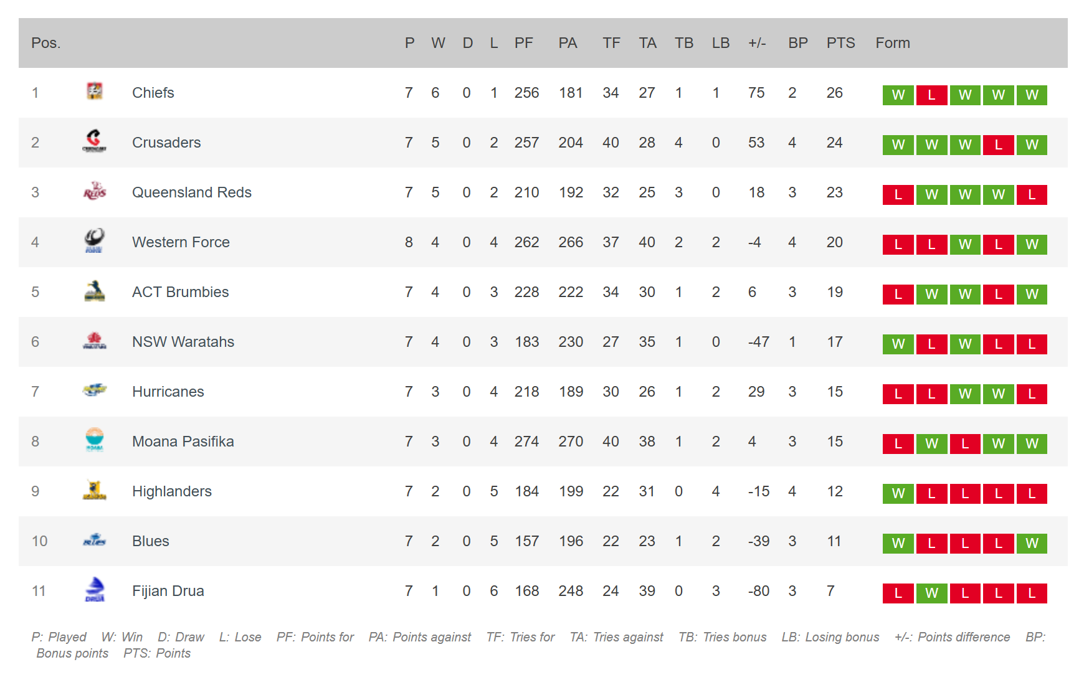Click the Highlanders team logo

coord(95,490)
